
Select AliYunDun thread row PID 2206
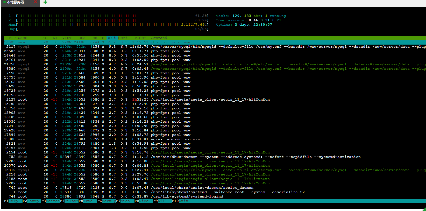(x=215, y=161)
